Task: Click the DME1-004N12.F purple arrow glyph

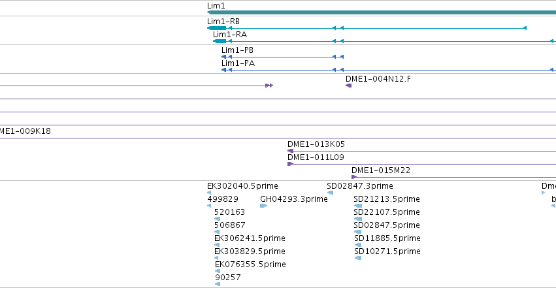Action: 349,86
